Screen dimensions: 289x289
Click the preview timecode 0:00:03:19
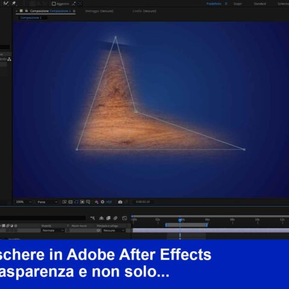[143, 202]
